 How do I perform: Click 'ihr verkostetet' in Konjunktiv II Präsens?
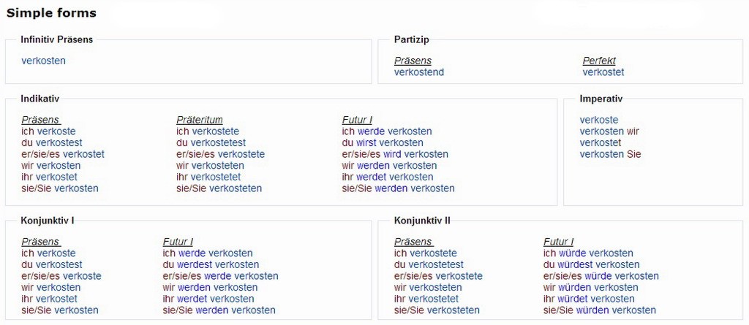tap(426, 299)
